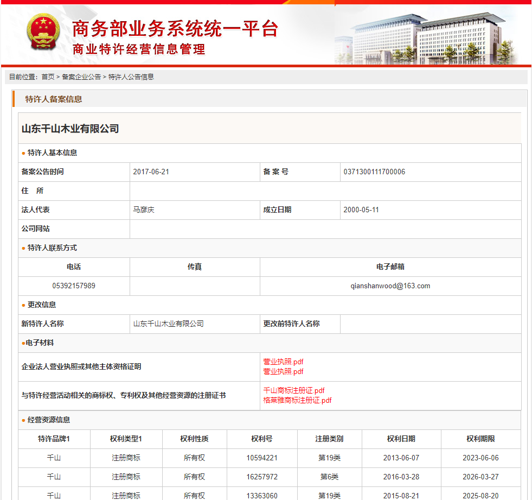Select founding date 2000-05-11
This screenshot has height=500, width=532.
pos(361,210)
